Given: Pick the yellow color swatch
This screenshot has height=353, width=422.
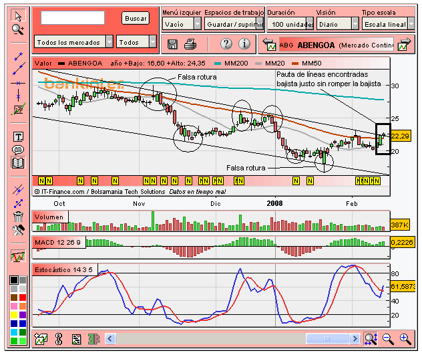Looking at the screenshot, I should click(14, 315).
